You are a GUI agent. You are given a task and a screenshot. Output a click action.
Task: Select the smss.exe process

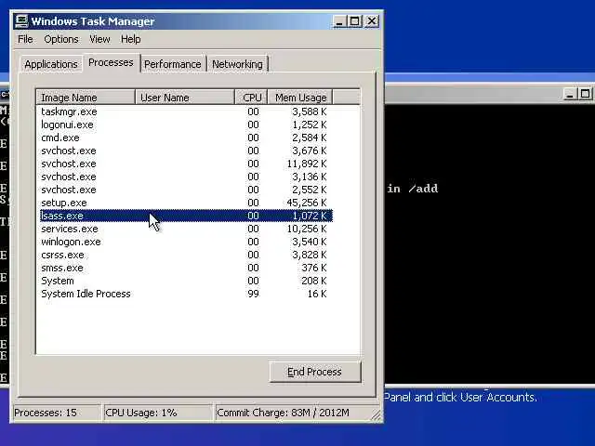186,268
